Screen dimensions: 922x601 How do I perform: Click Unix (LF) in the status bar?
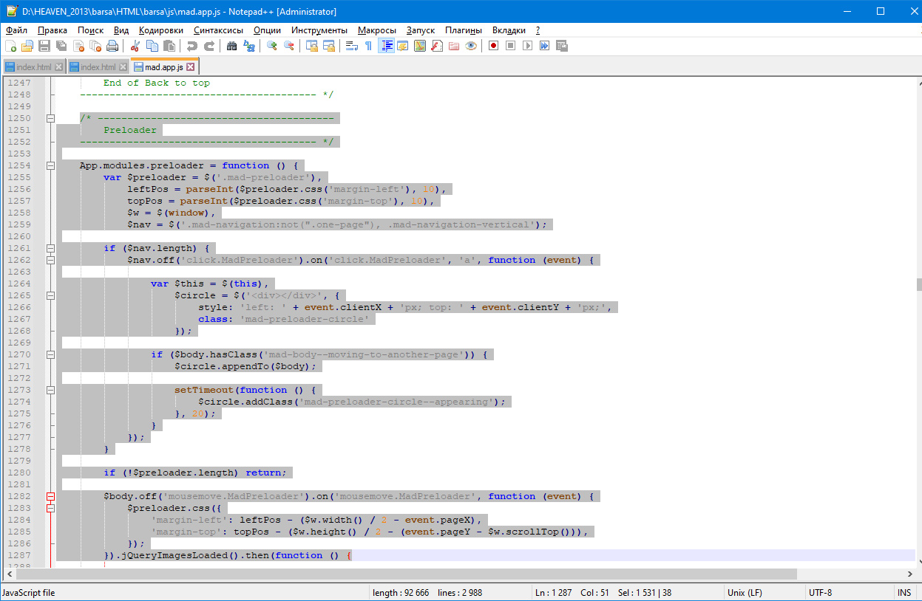point(745,592)
